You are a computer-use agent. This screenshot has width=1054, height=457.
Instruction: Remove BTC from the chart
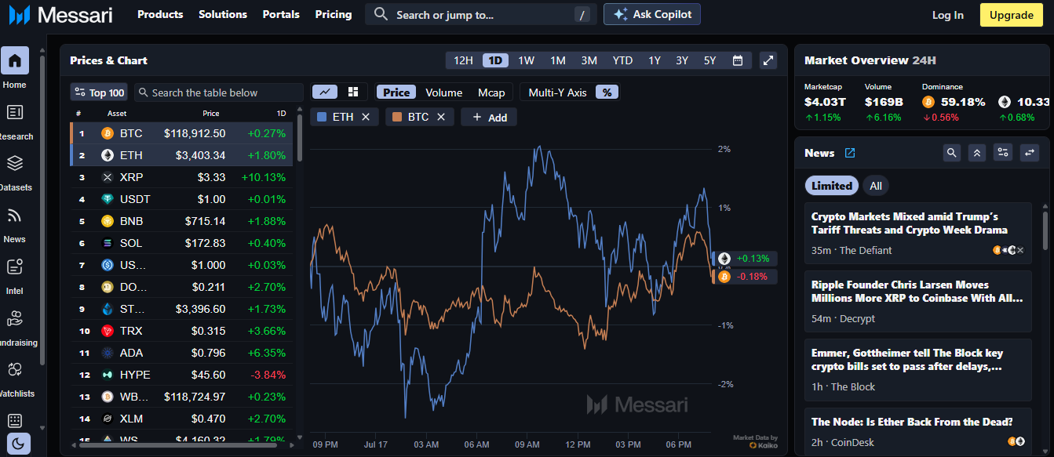[x=441, y=117]
